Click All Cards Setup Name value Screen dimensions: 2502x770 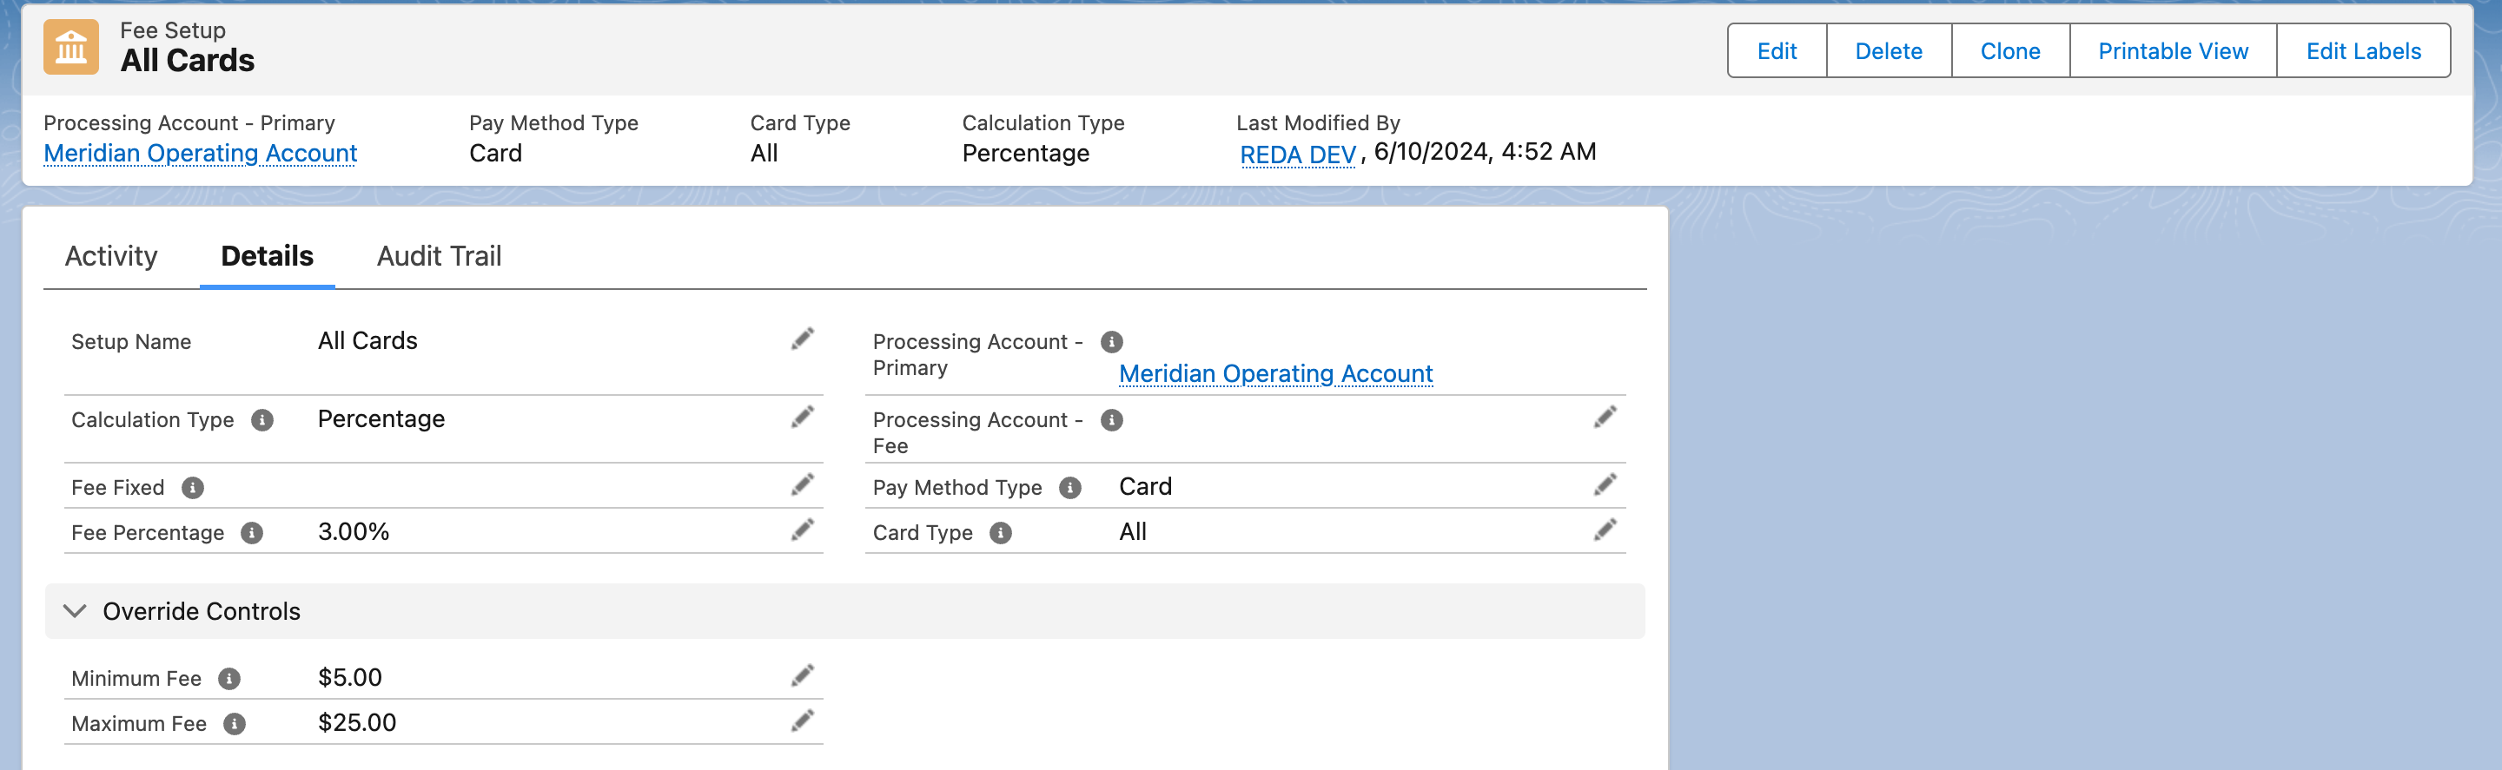(x=367, y=341)
